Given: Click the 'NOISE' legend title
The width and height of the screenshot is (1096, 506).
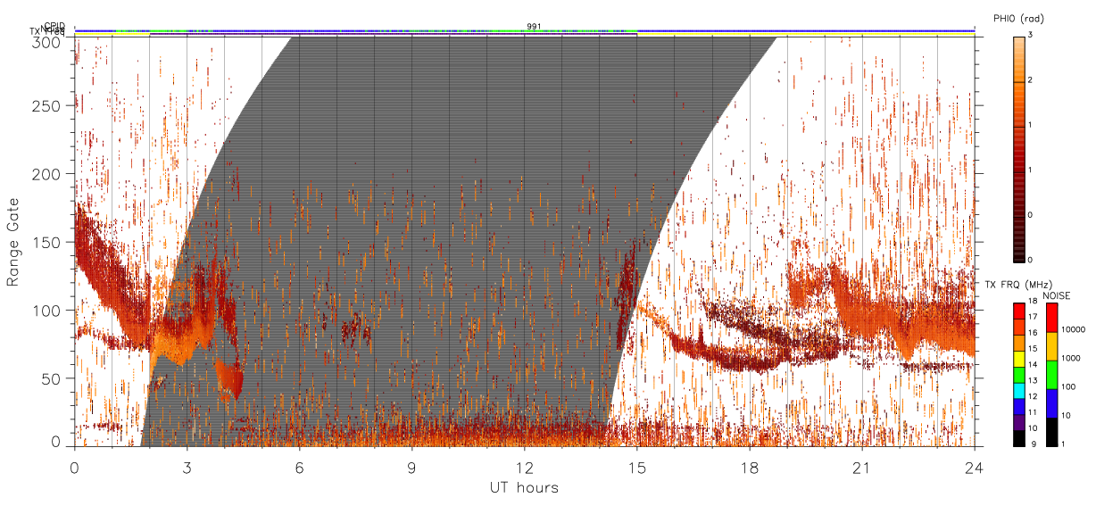Looking at the screenshot, I should pos(1057,294).
